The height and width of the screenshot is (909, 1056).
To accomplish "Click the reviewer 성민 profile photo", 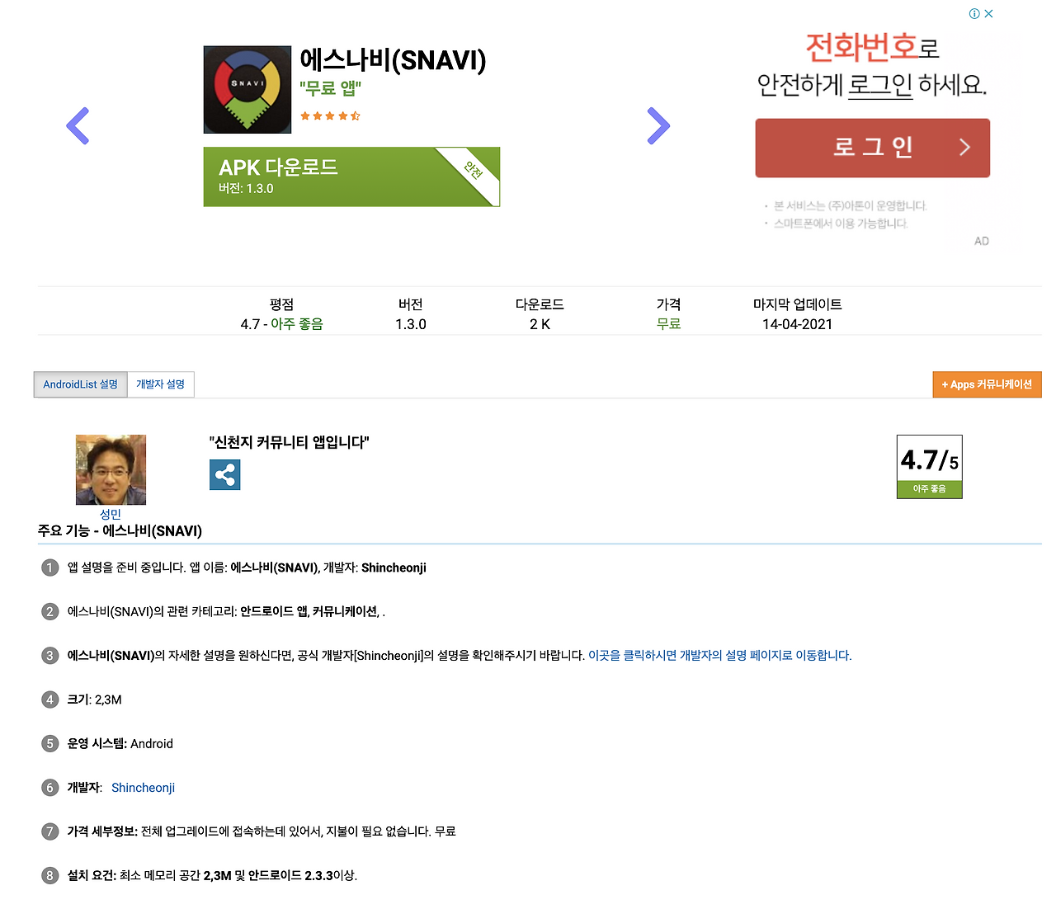I will point(111,469).
